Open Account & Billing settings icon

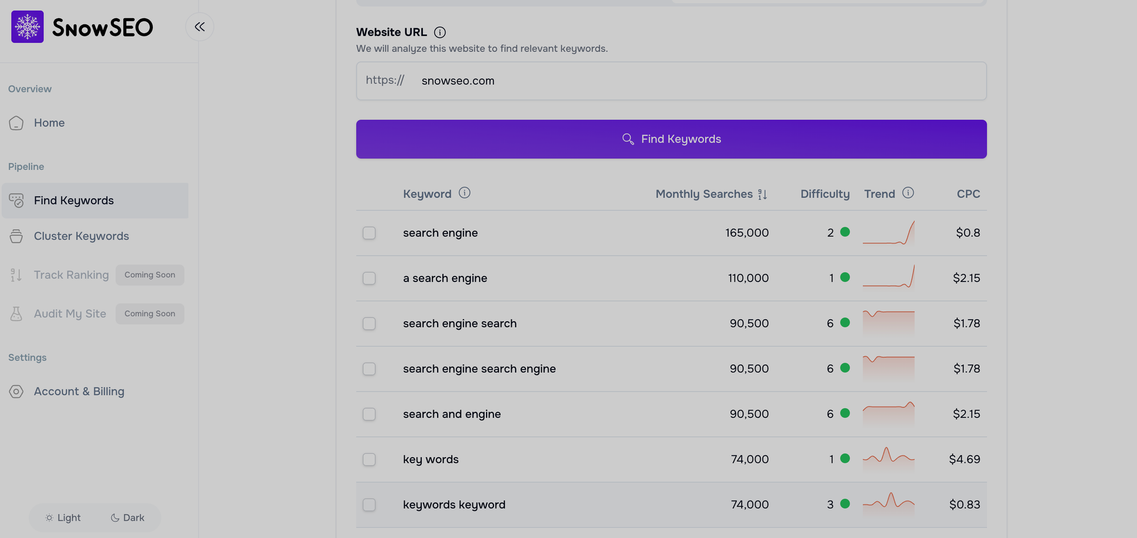16,391
